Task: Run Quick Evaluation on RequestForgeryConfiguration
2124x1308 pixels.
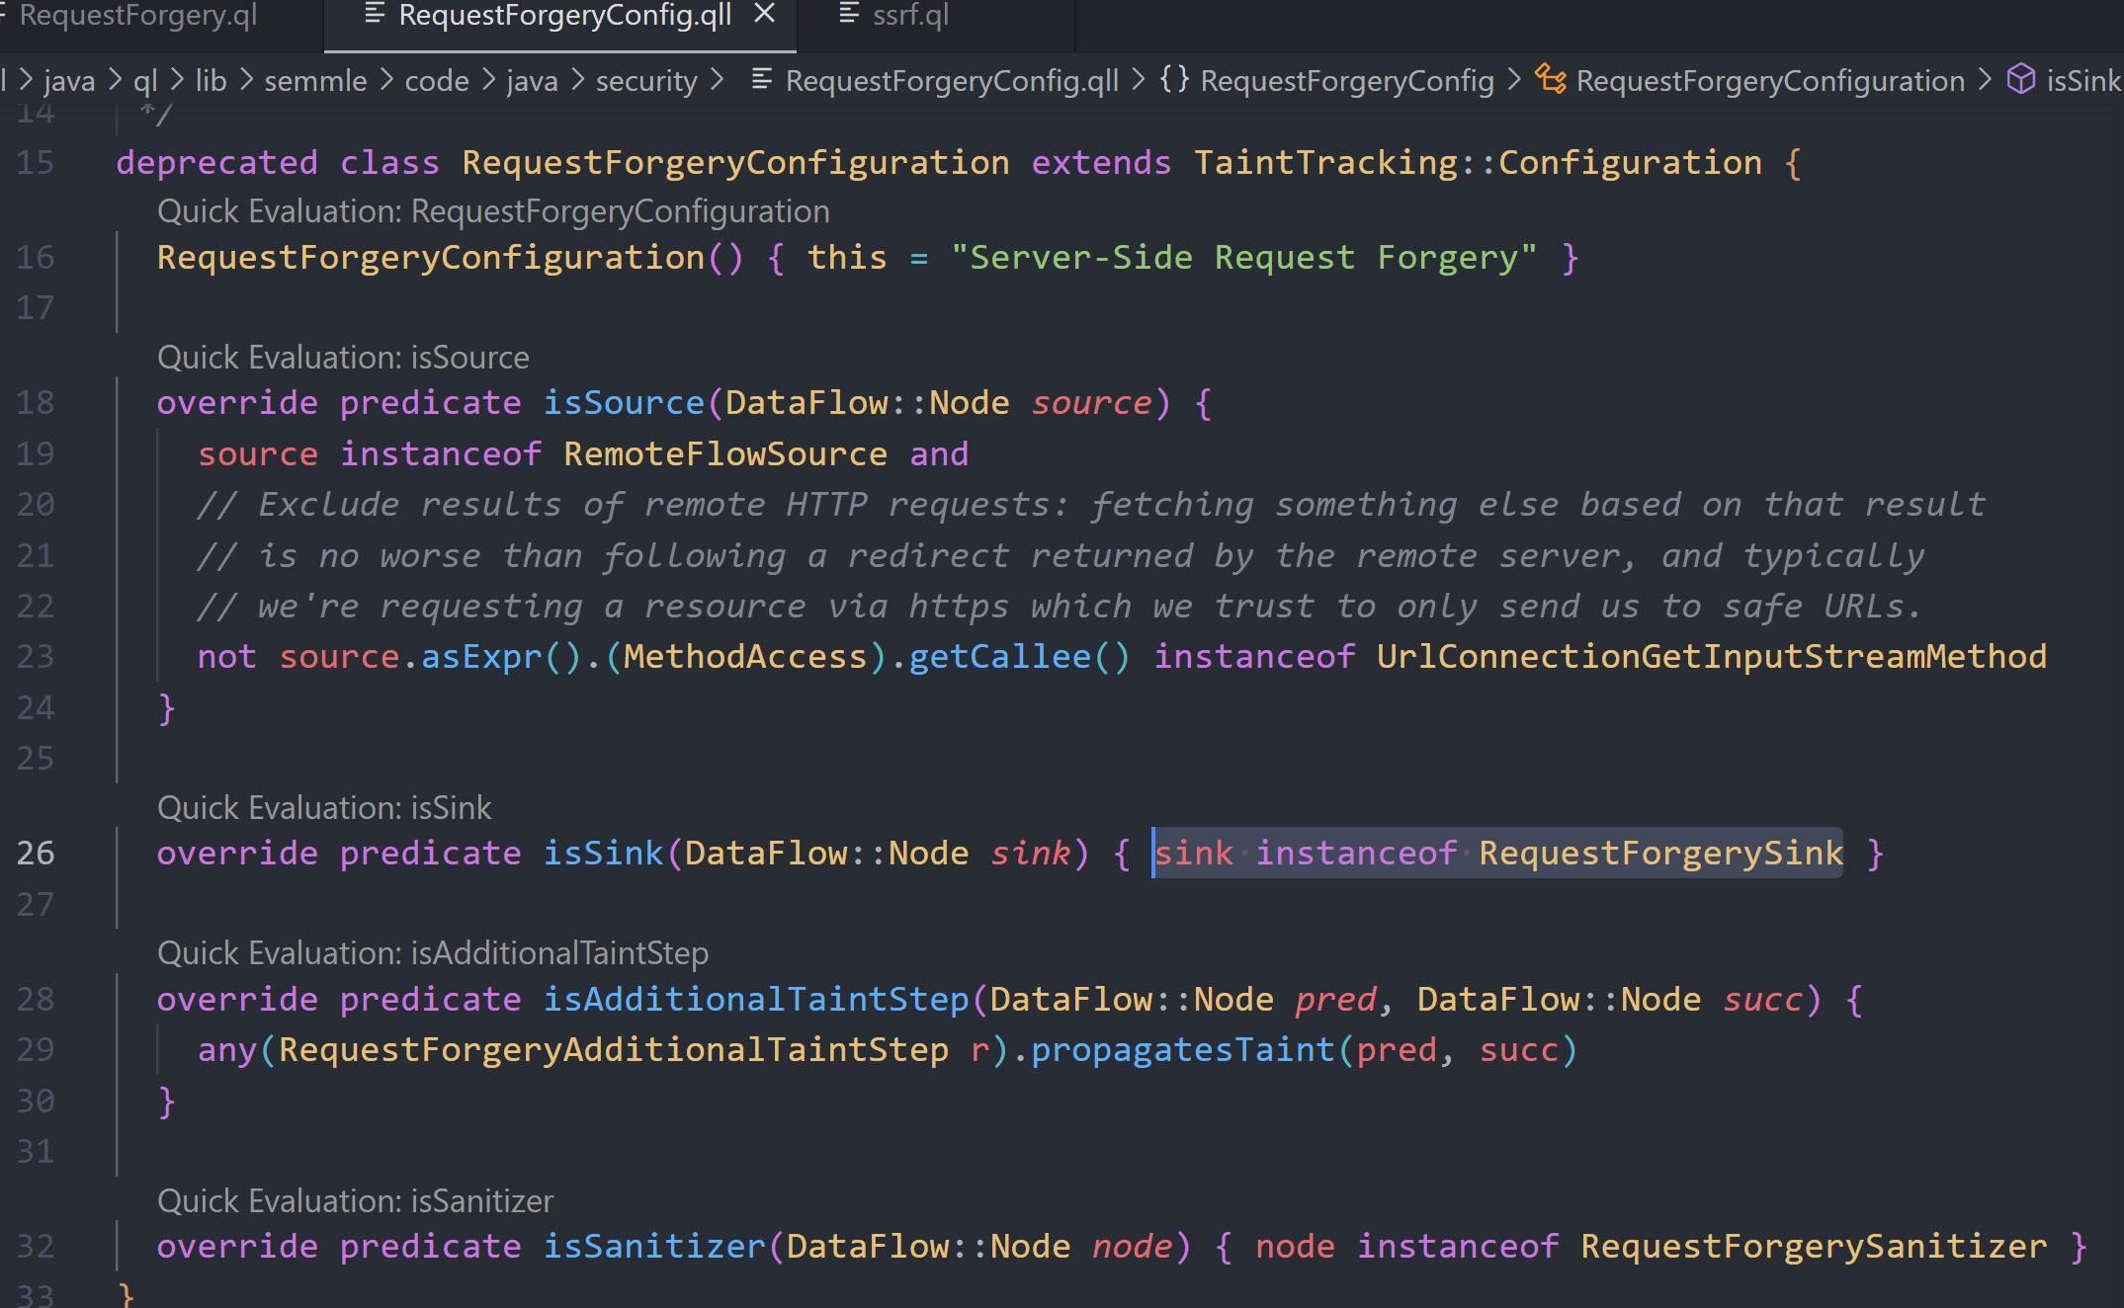Action: (492, 210)
